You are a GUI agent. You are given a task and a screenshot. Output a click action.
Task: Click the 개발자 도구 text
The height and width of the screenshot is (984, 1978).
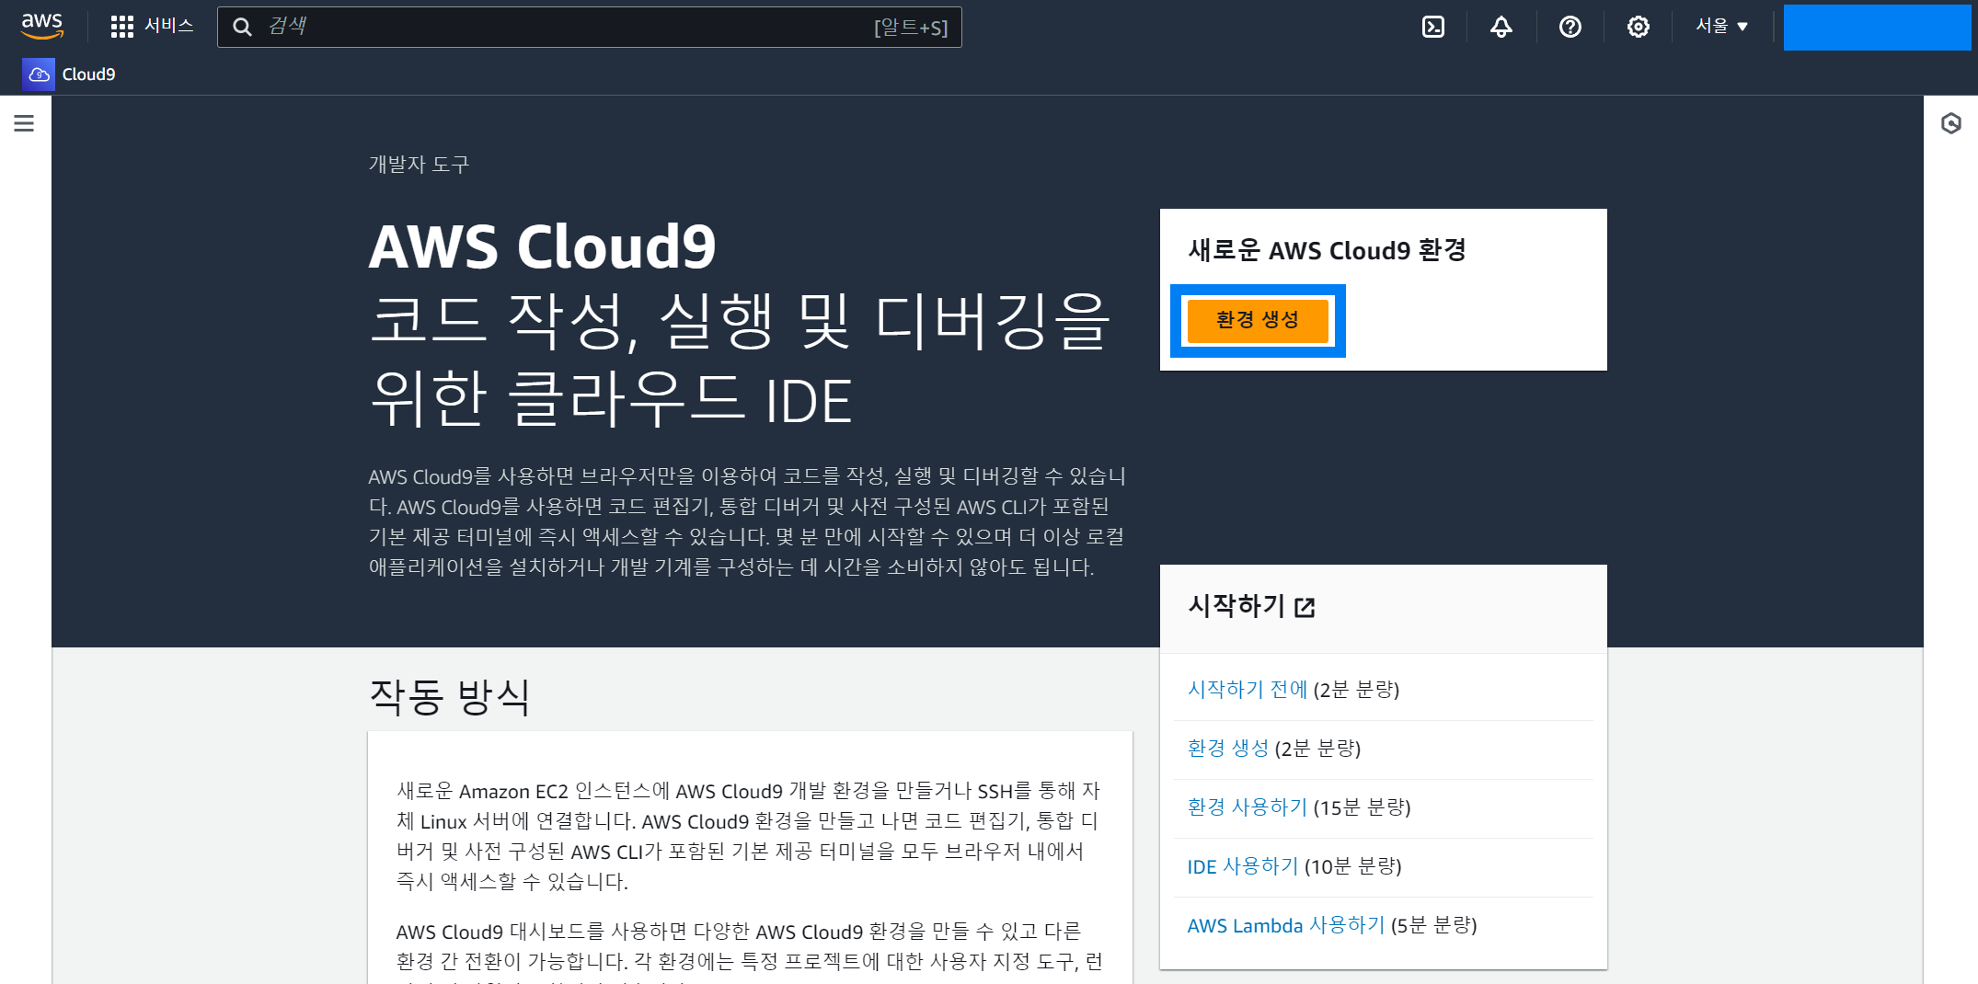(x=420, y=165)
